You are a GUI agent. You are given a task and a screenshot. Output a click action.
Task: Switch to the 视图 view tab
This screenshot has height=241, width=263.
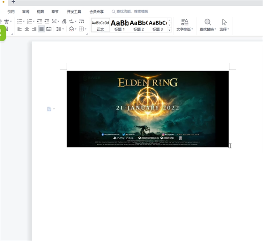40,11
